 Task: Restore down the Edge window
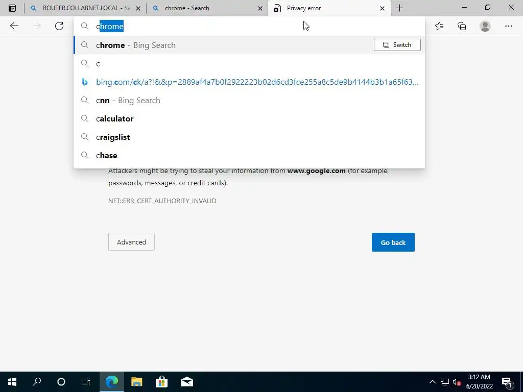click(488, 7)
